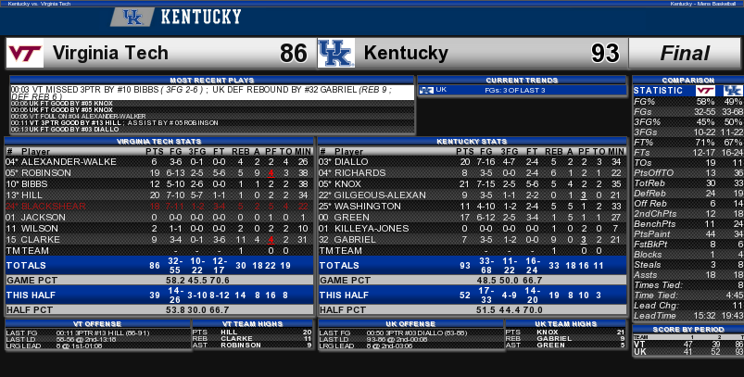Screen dimensions: 744x377
Task: Select the highlighted BLACKSHEAR player row
Action: (x=159, y=207)
